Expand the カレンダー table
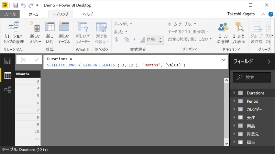The width and height of the screenshot is (275, 154). pos(234,109)
